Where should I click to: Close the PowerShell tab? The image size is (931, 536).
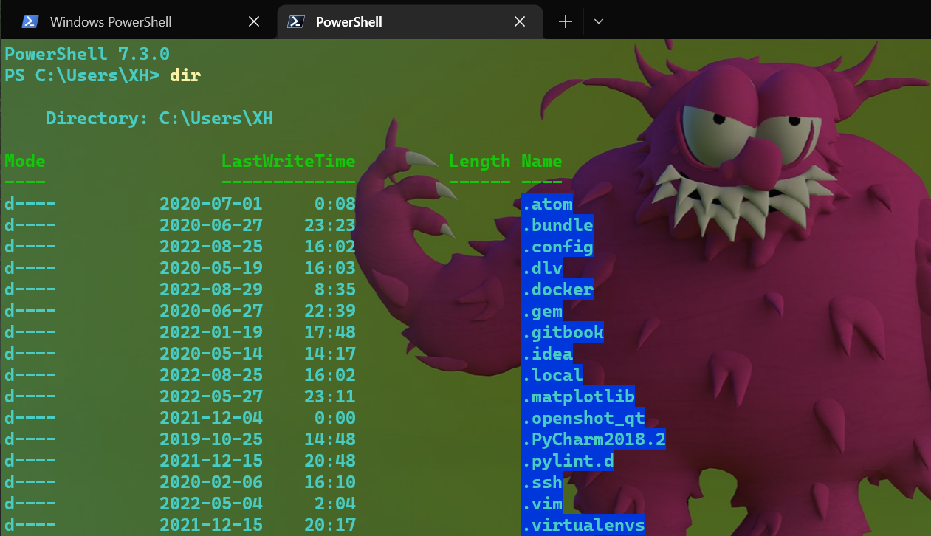pyautogui.click(x=520, y=22)
